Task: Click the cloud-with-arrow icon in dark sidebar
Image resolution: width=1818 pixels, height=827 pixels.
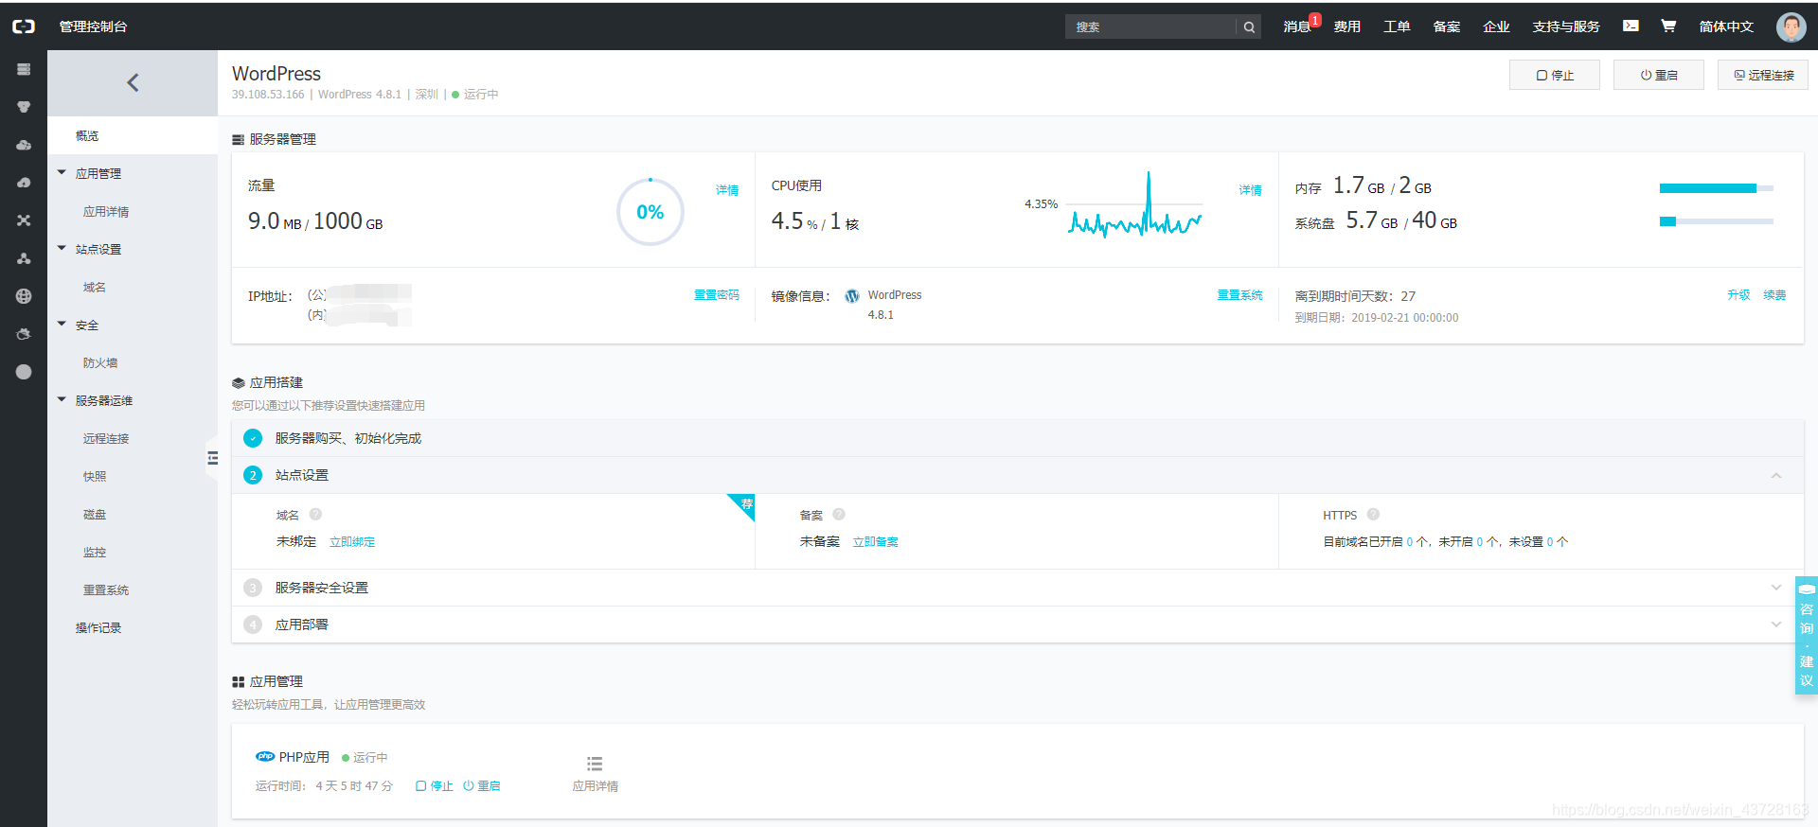Action: (x=24, y=183)
